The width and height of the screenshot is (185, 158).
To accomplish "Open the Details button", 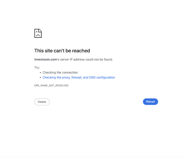I will (42, 102).
